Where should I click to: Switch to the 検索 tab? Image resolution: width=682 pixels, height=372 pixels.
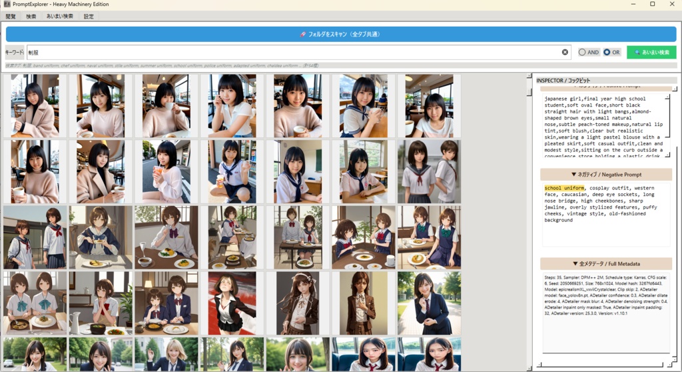click(x=31, y=16)
